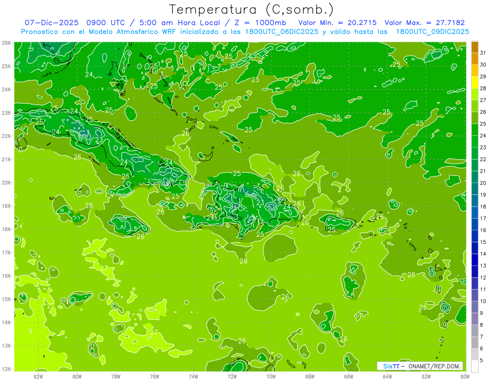
Task: Click the '78W' longitude label
Action: coord(116,376)
